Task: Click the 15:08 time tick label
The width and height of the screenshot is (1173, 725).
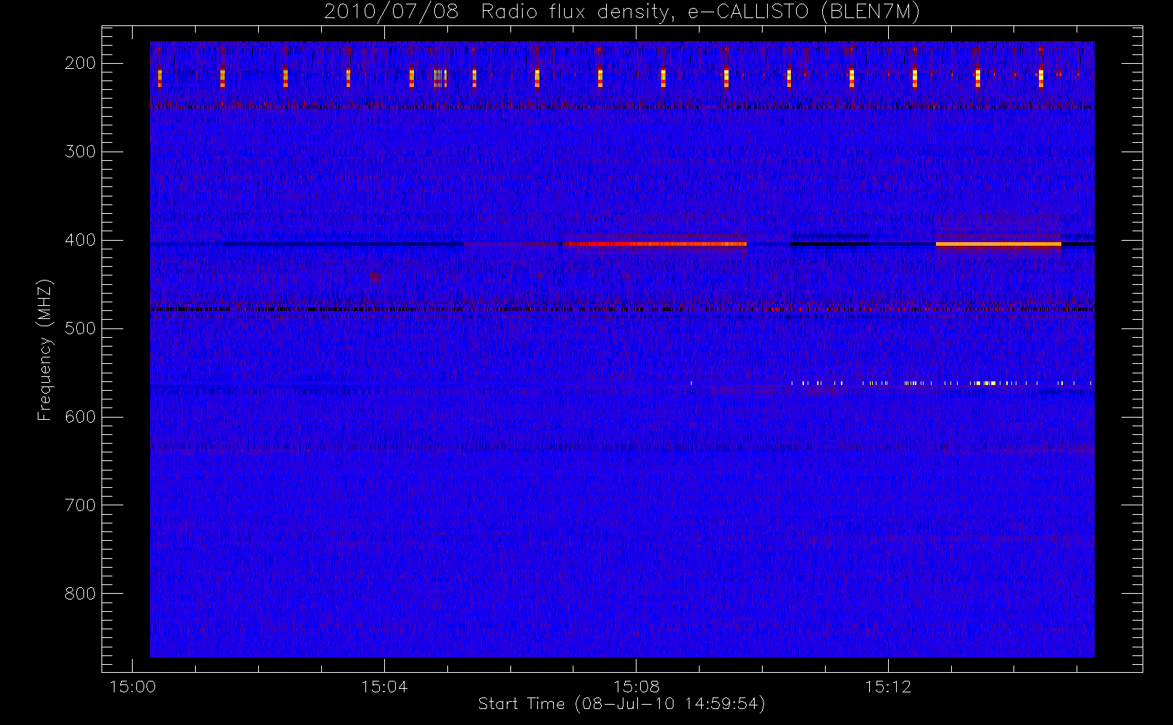Action: pos(636,687)
